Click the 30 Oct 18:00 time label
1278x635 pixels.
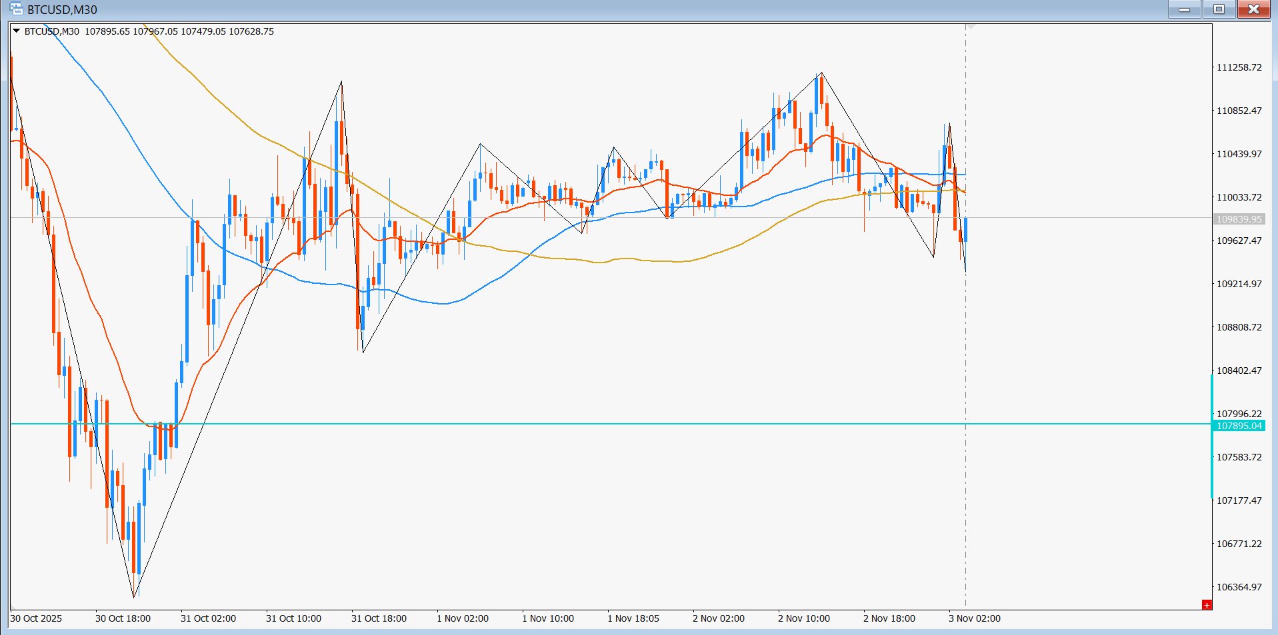coord(123,618)
